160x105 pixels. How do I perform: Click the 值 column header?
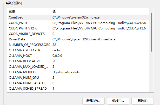tap(100, 11)
